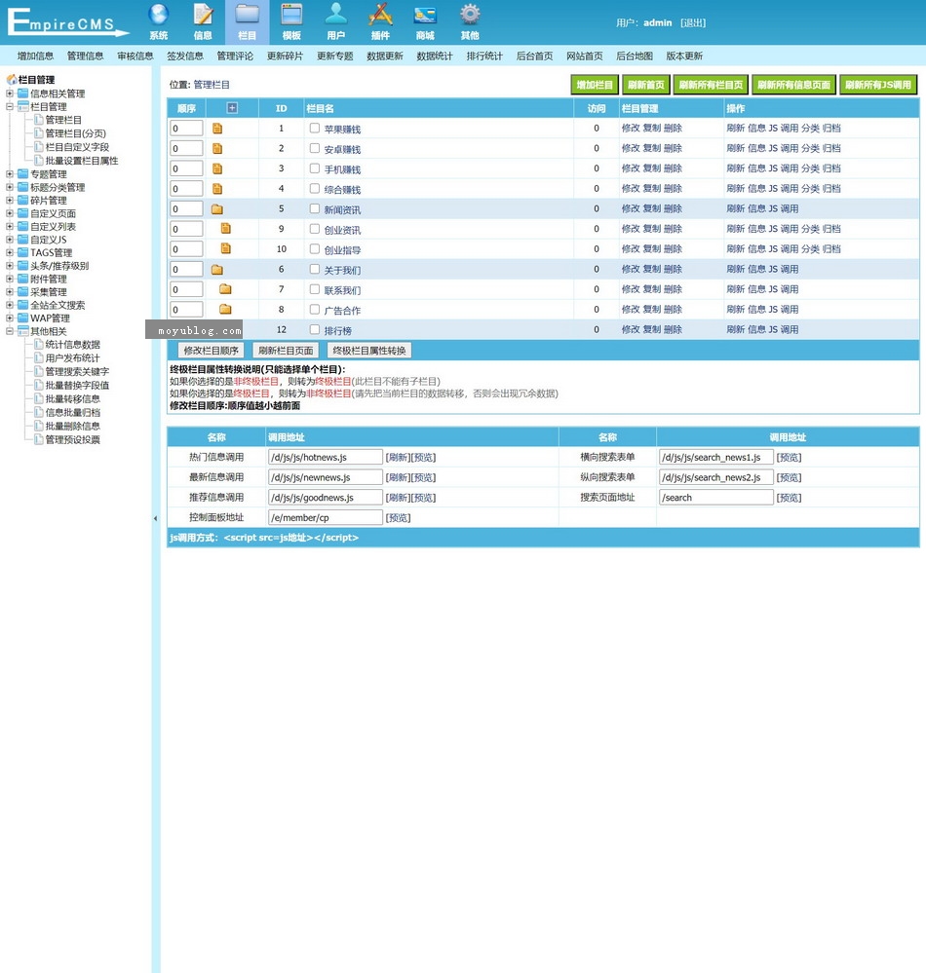Open 管理信息 in the submenu bar

point(85,56)
